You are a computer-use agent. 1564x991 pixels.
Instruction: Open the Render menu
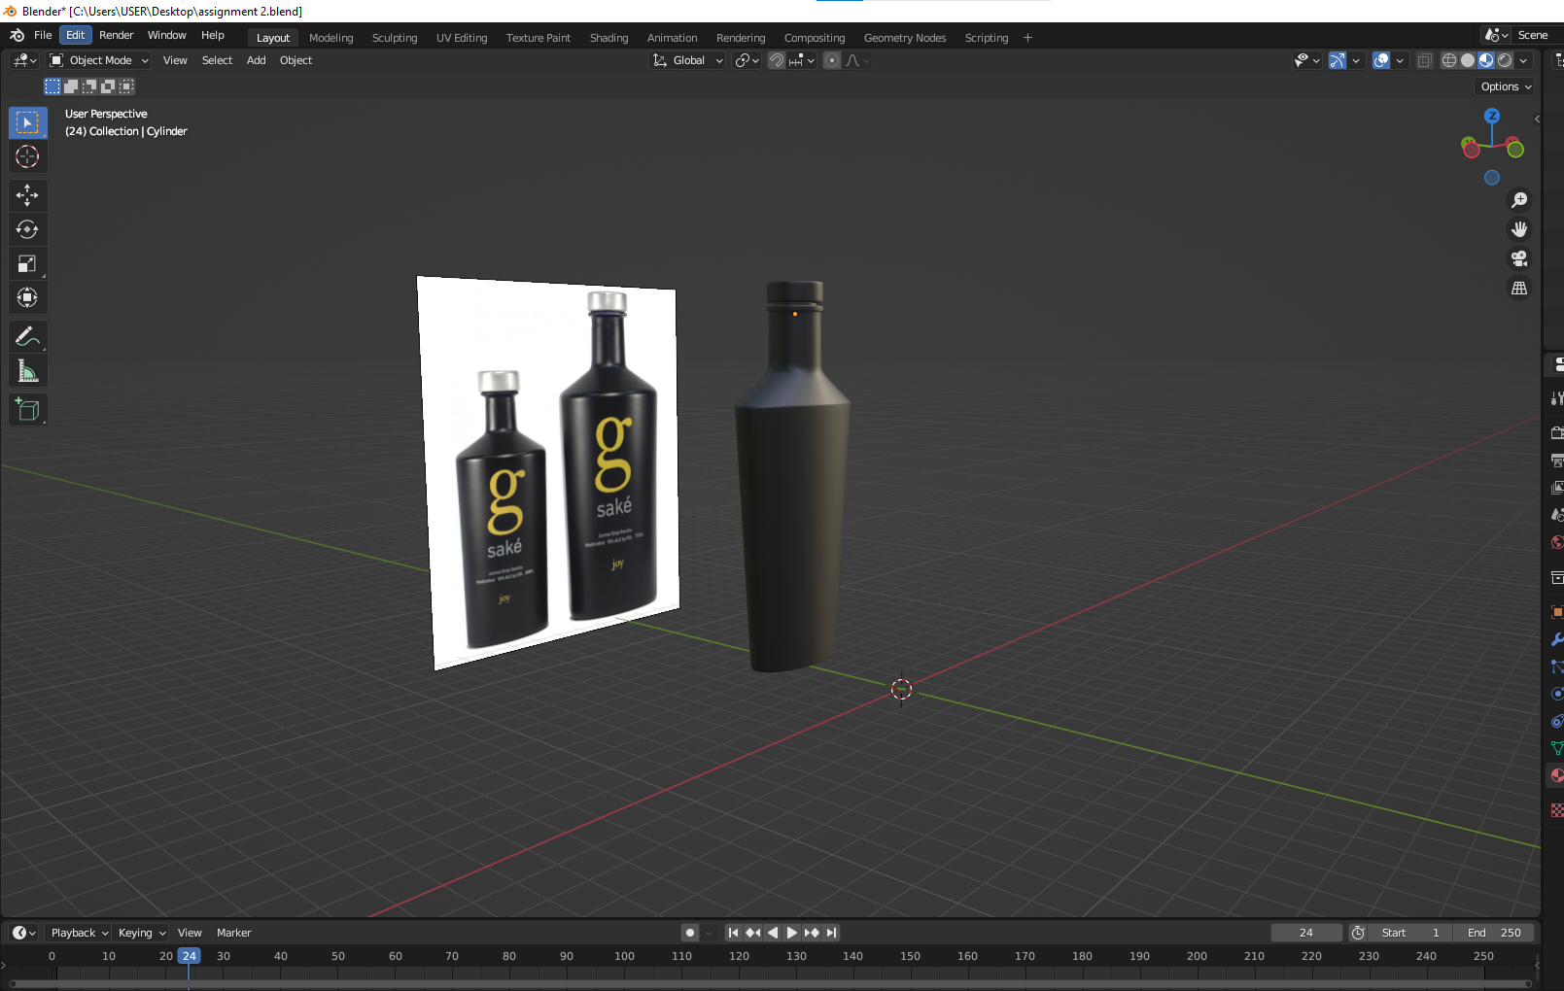(117, 35)
